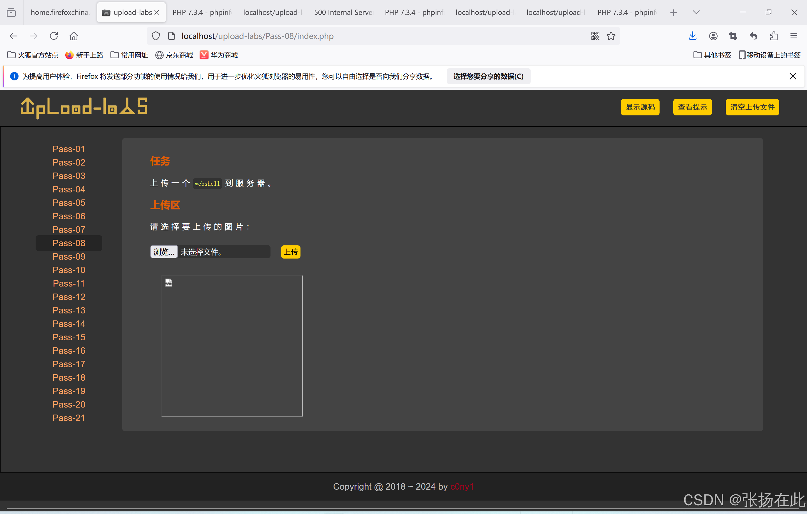Open the tracking protection shield panel
The height and width of the screenshot is (514, 807).
click(x=156, y=36)
